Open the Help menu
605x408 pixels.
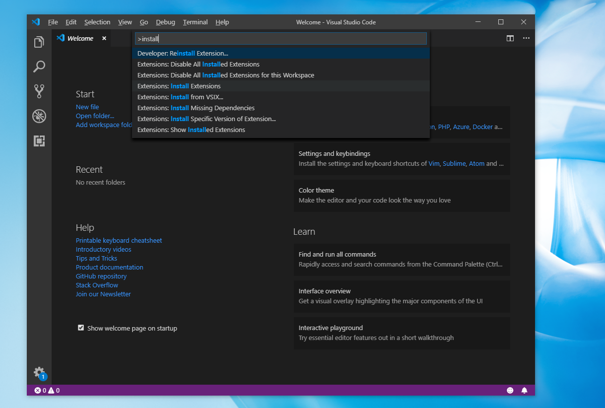click(222, 22)
